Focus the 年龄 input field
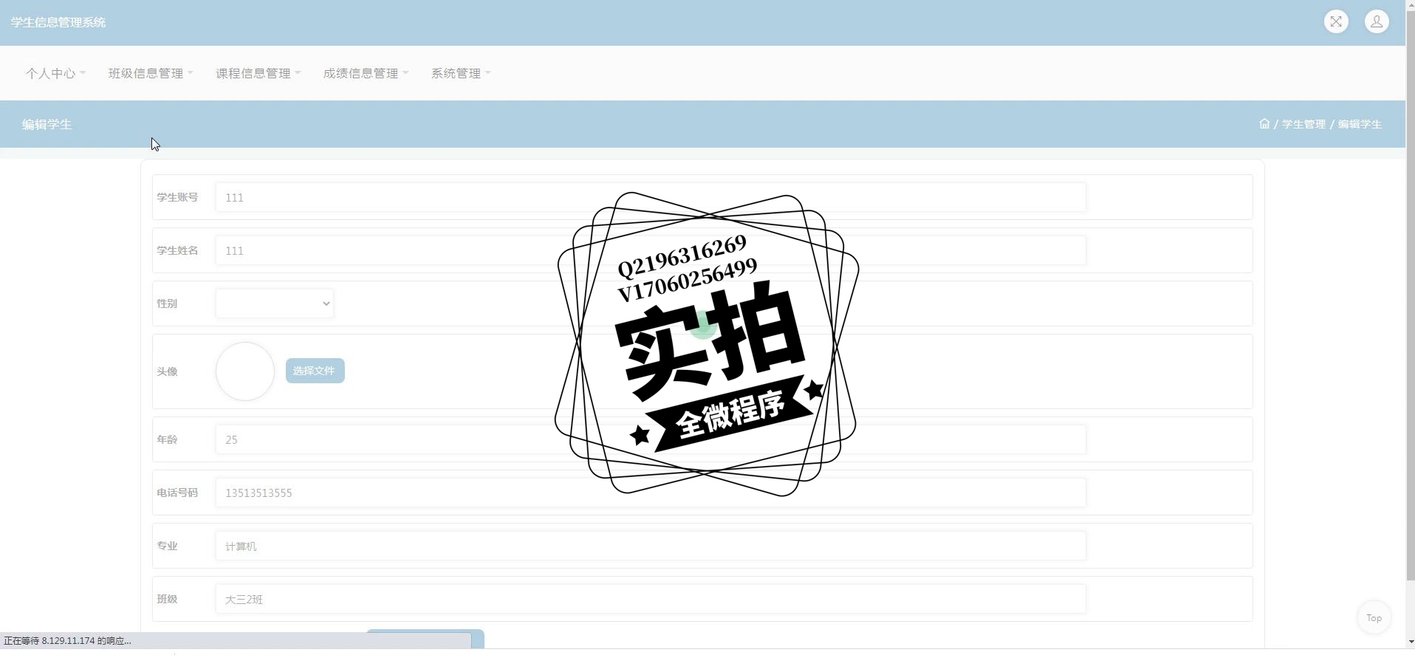 [651, 439]
